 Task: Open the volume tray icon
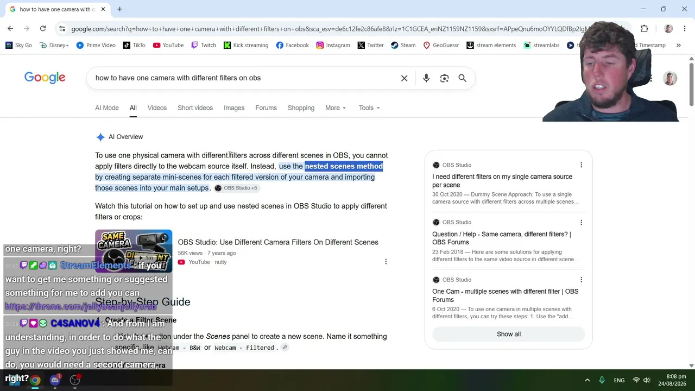click(647, 380)
